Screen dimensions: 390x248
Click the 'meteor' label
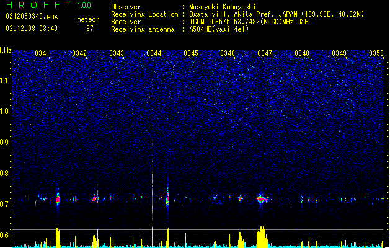coord(88,19)
